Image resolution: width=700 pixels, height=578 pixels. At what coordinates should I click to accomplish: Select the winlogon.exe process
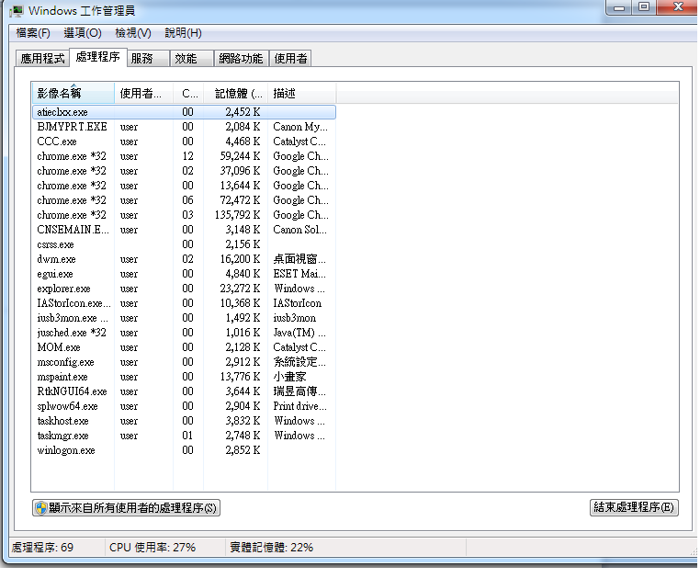tap(184, 451)
